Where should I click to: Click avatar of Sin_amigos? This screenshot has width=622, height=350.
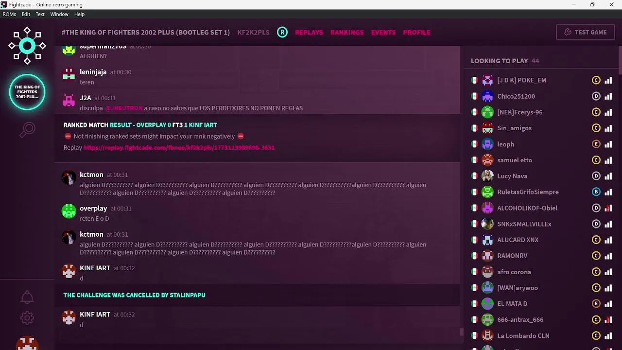[x=487, y=128]
